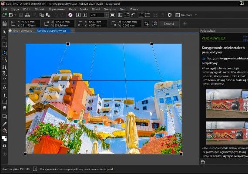248x174 pixels.
Task: Open the Maska menu
Action: (x=84, y=9)
